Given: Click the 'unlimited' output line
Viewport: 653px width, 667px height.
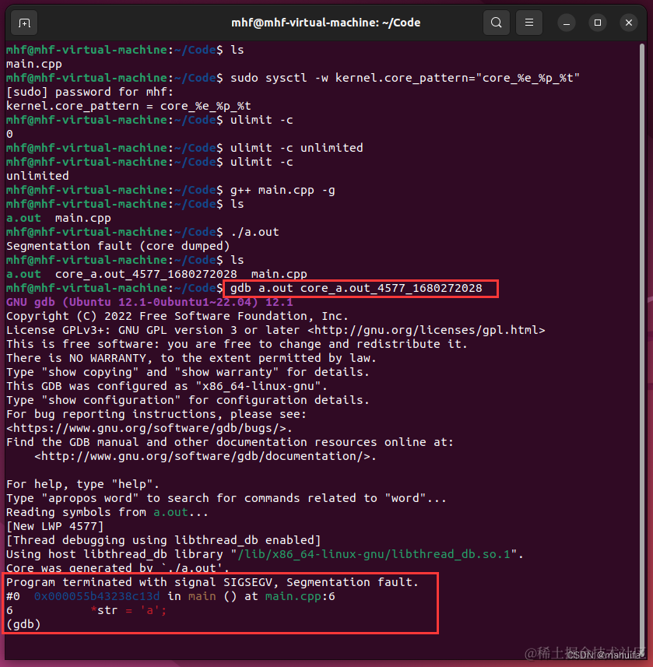Looking at the screenshot, I should pyautogui.click(x=37, y=176).
